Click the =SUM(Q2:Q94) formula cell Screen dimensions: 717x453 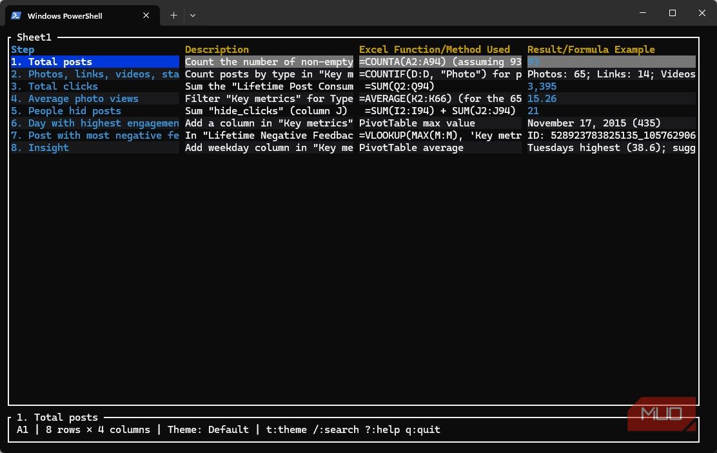click(440, 86)
